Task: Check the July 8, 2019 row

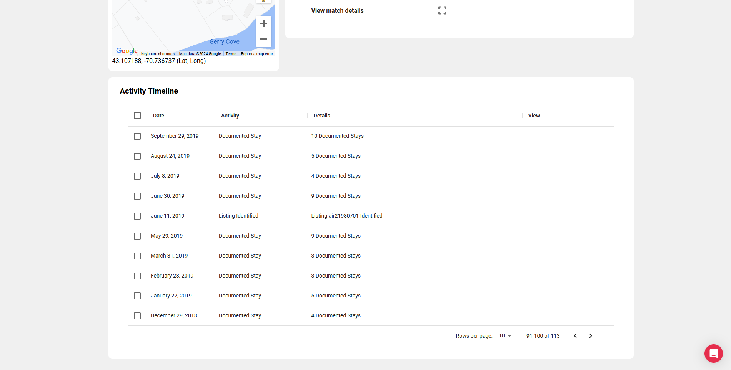Action: (x=137, y=176)
